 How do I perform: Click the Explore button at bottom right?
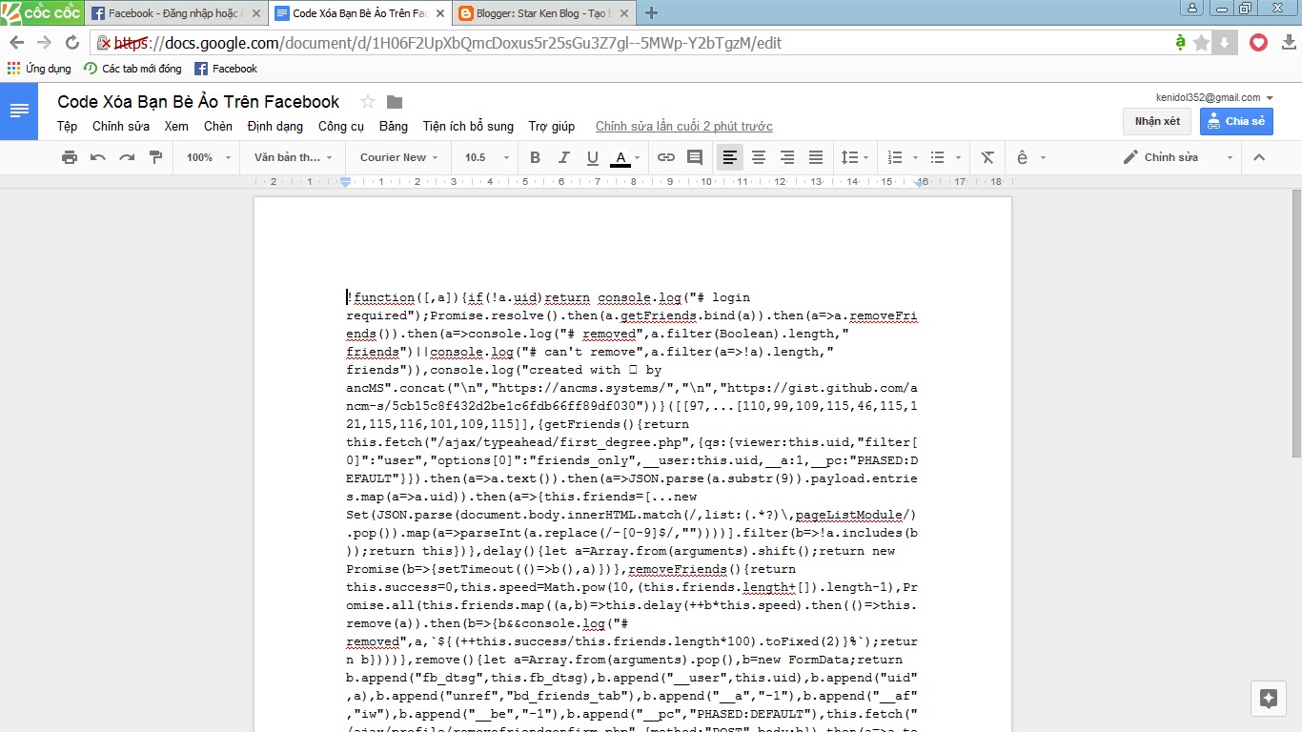pos(1268,699)
